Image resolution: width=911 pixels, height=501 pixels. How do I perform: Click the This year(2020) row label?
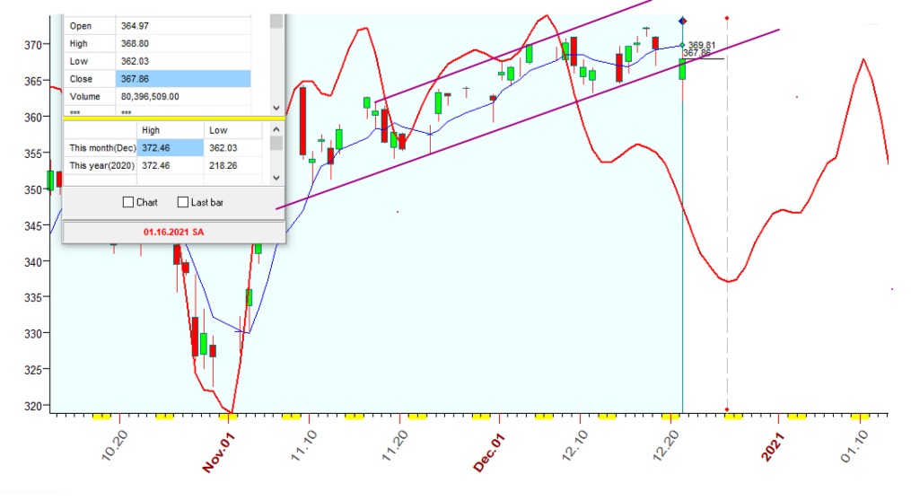click(x=101, y=165)
